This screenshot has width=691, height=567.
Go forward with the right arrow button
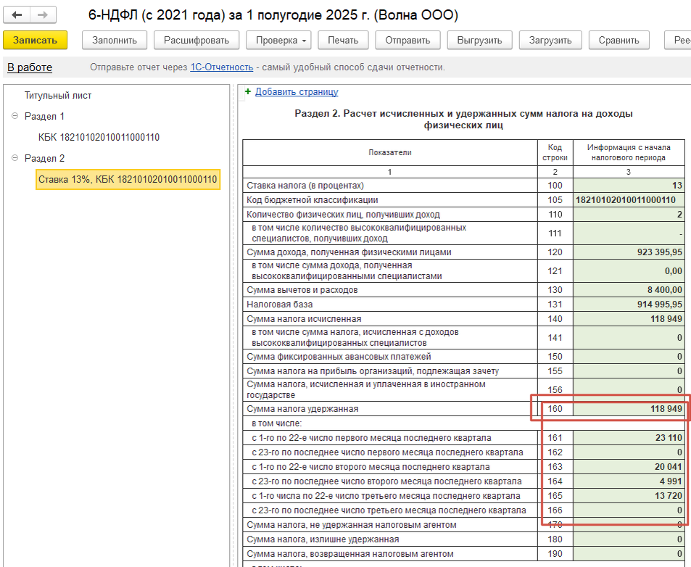click(43, 15)
